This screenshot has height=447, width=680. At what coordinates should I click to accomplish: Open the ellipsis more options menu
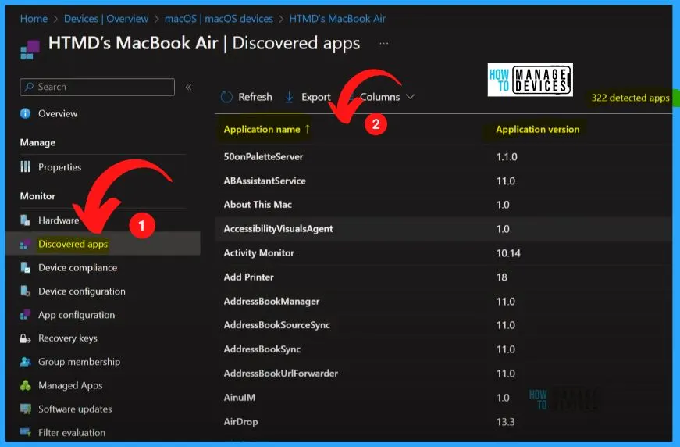[384, 44]
